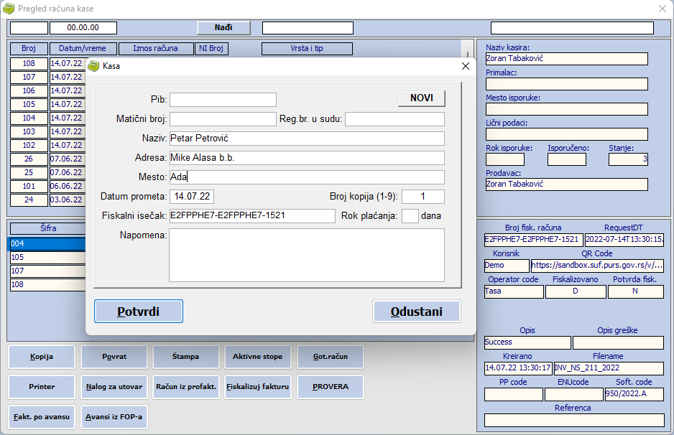Click the Broj kopija (1-9) field
Screen dimensions: 674x435
pos(423,197)
